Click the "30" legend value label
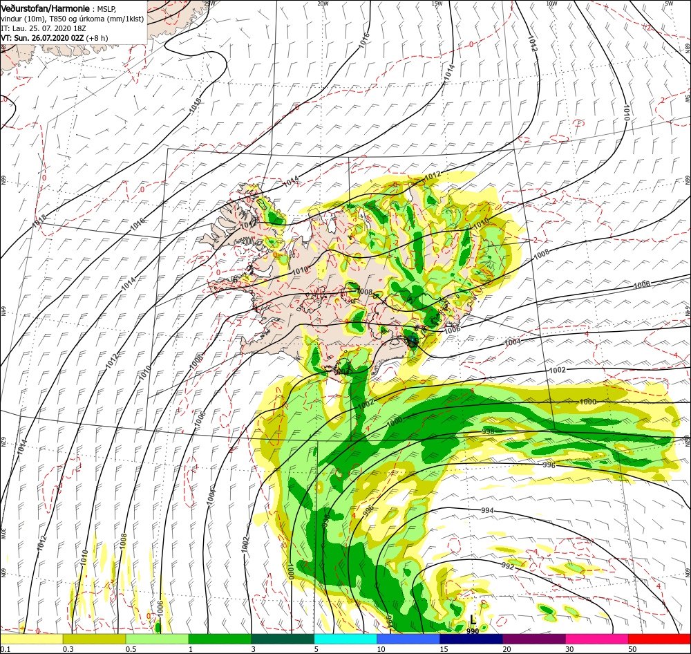691x654 pixels. 569,649
